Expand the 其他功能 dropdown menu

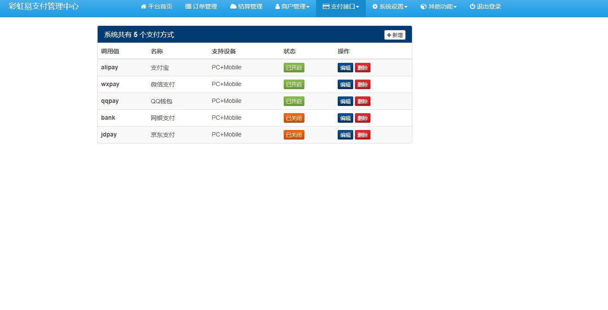438,6
